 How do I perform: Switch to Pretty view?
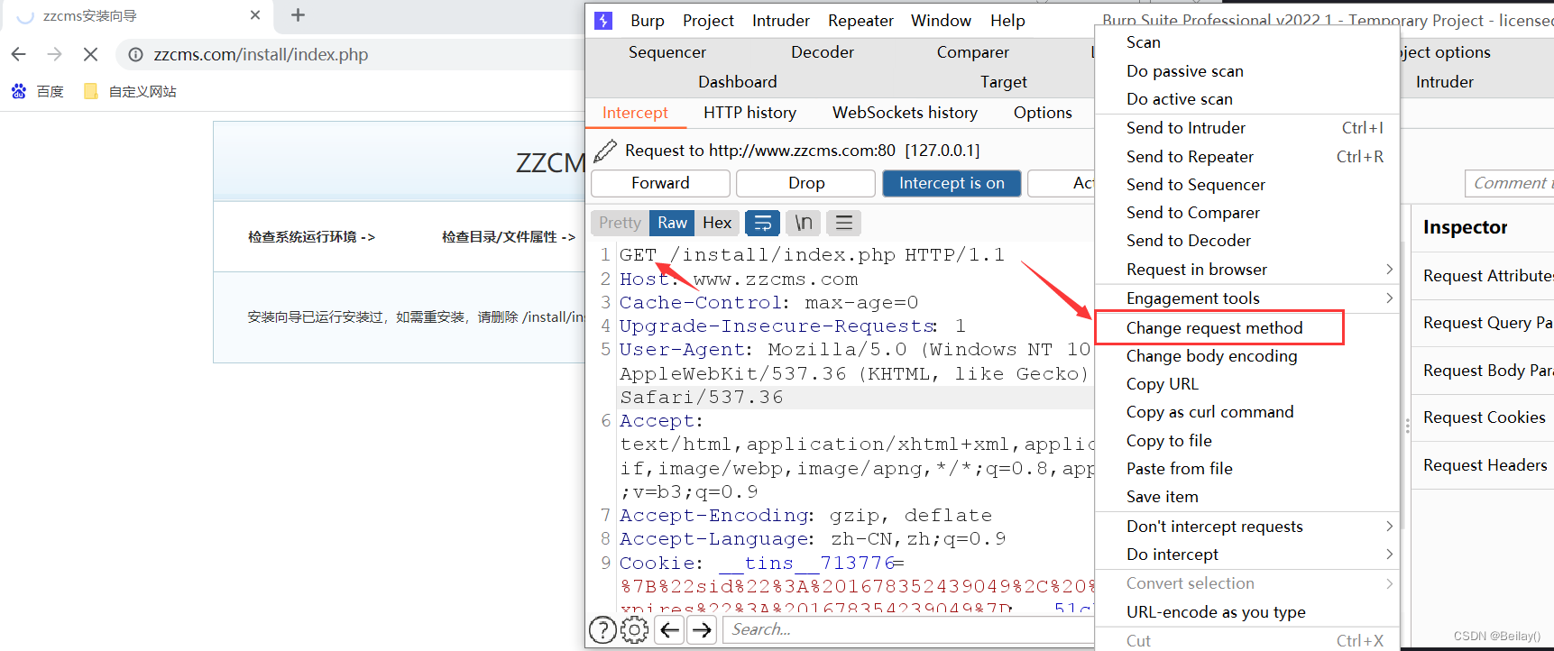pyautogui.click(x=620, y=223)
